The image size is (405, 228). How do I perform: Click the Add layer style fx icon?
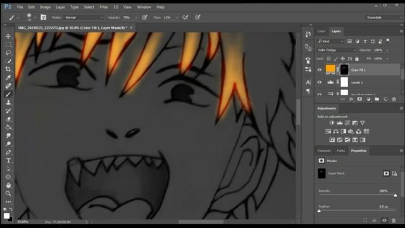(351, 99)
